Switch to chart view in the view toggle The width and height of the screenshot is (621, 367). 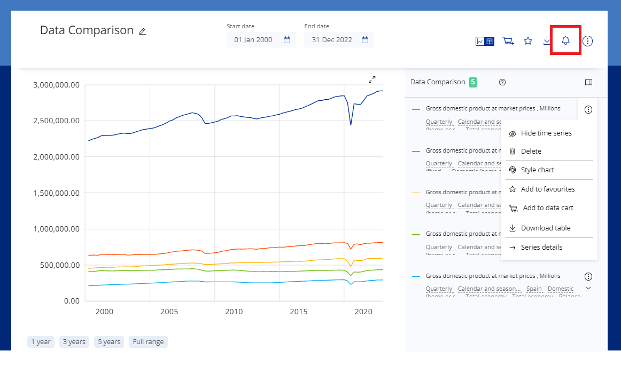[480, 41]
